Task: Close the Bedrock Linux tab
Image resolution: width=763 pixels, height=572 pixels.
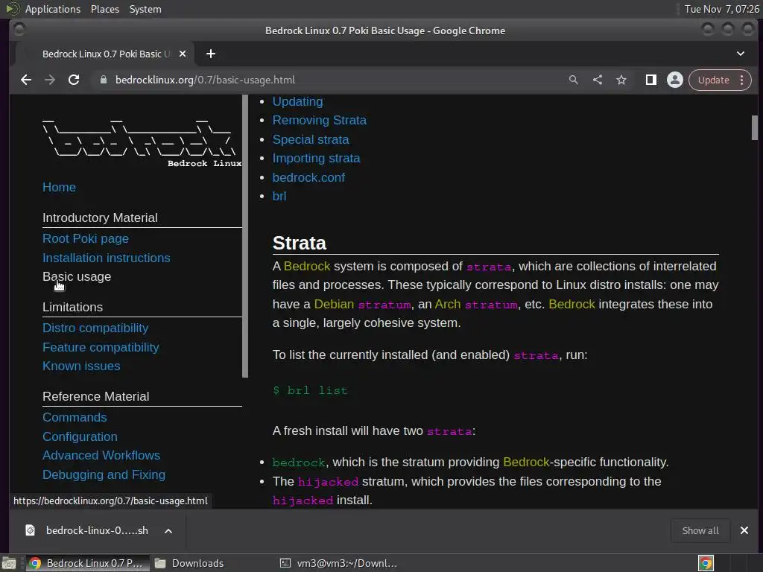Action: [x=183, y=54]
